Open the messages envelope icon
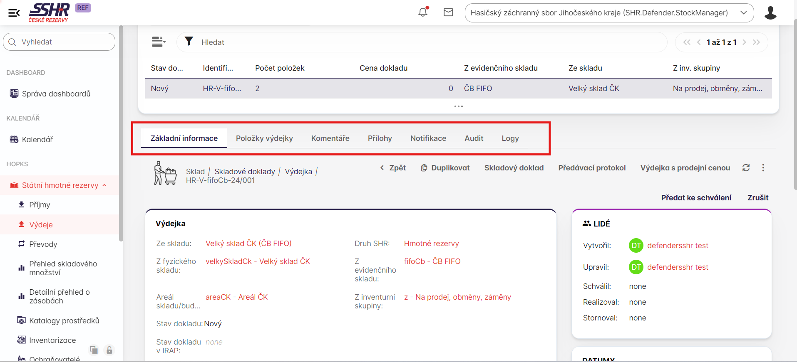The image size is (797, 362). (448, 12)
